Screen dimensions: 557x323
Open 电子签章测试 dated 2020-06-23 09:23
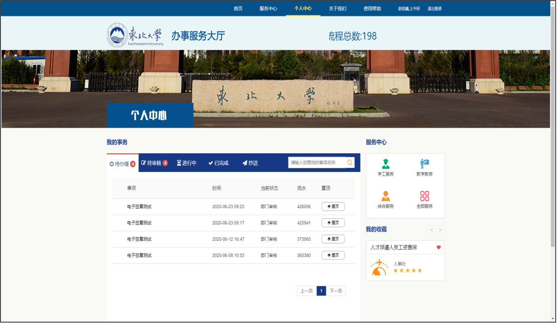[x=139, y=207]
